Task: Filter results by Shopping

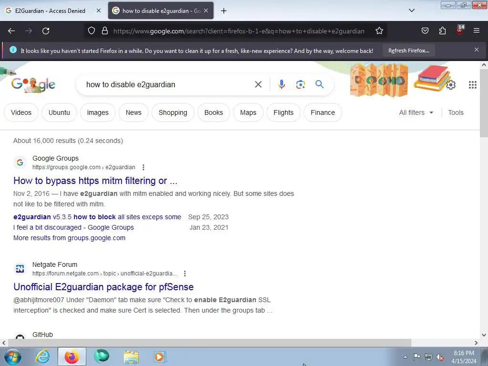Action: (173, 112)
